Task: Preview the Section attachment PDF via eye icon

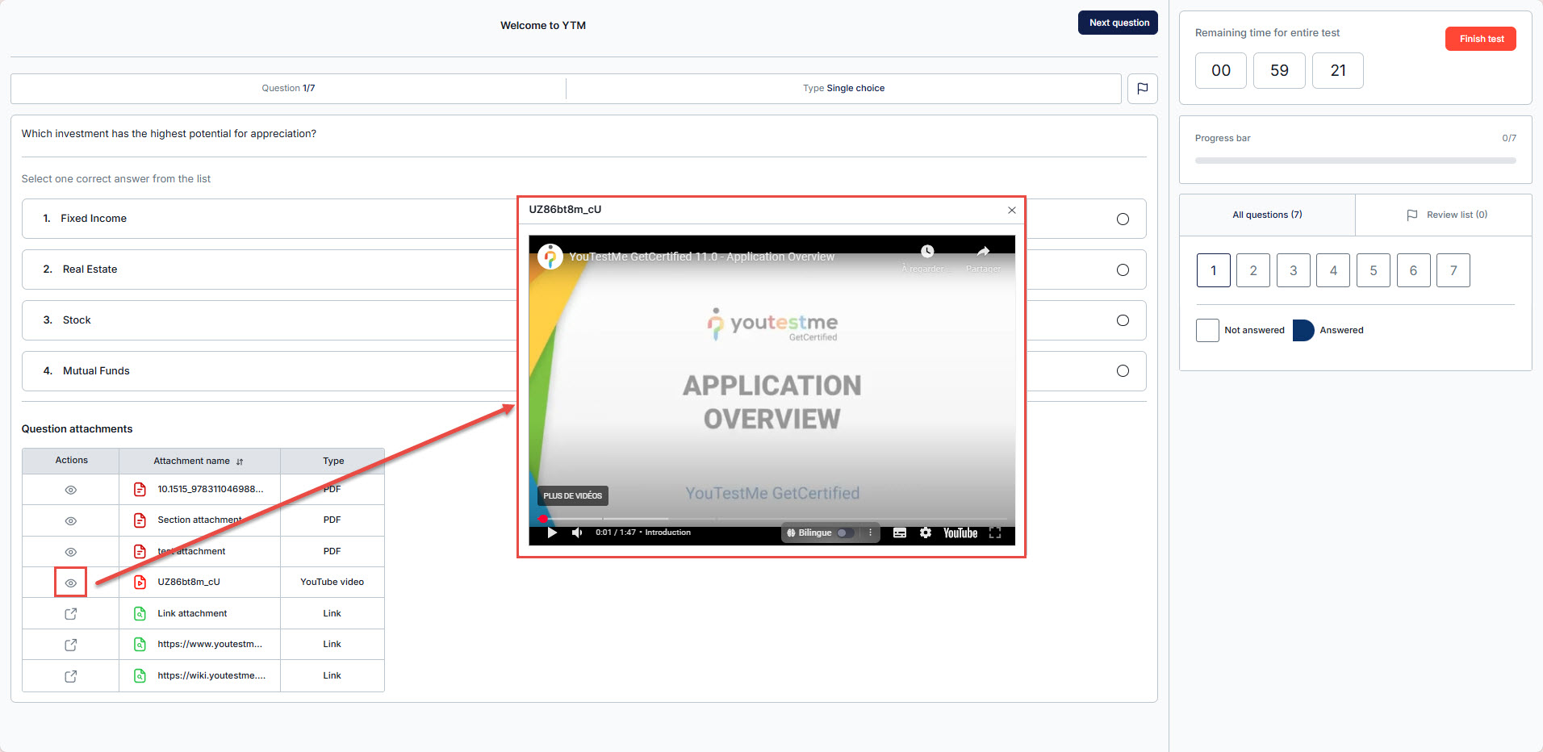Action: [x=71, y=521]
